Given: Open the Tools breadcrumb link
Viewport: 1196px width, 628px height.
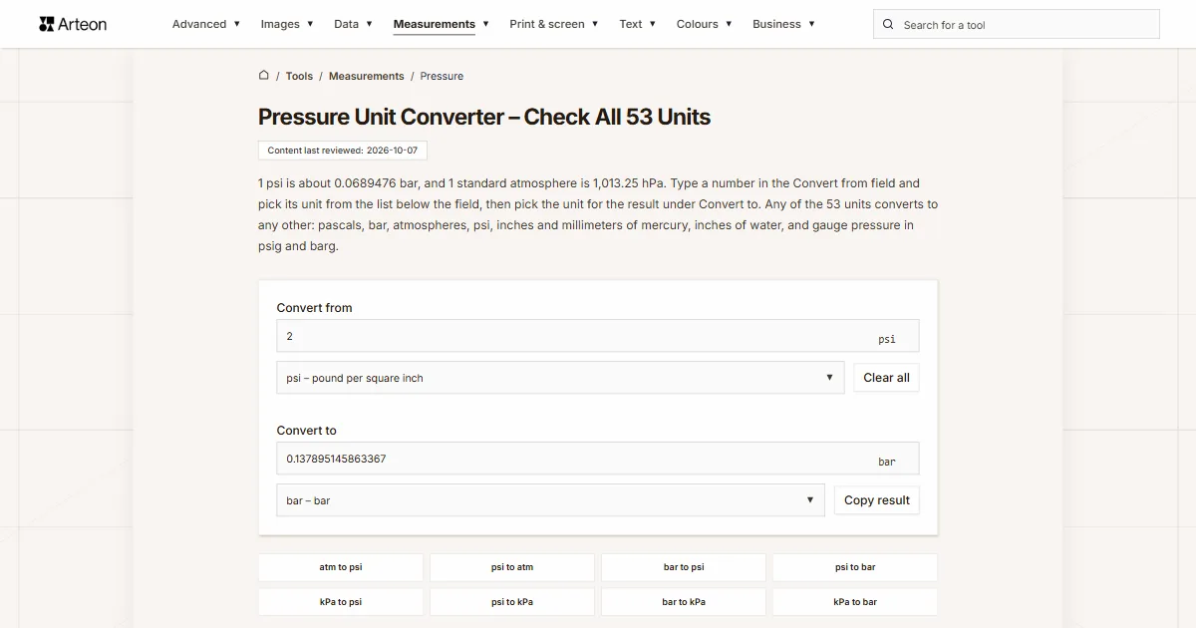Looking at the screenshot, I should [299, 76].
